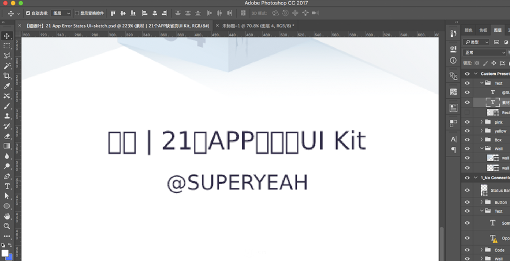The image size is (510, 261).
Task: Expand the Button folder
Action: click(x=482, y=202)
